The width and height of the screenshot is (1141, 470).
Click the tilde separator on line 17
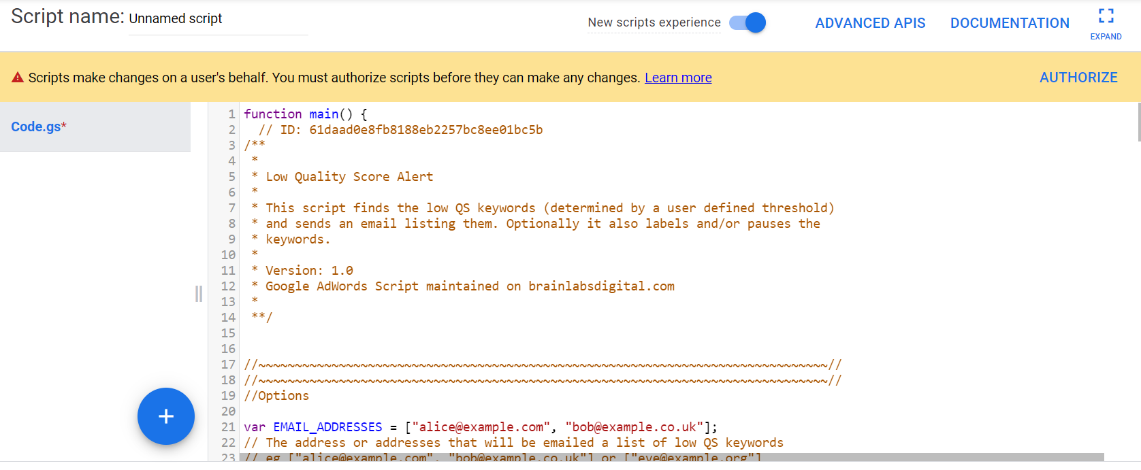[x=543, y=364]
